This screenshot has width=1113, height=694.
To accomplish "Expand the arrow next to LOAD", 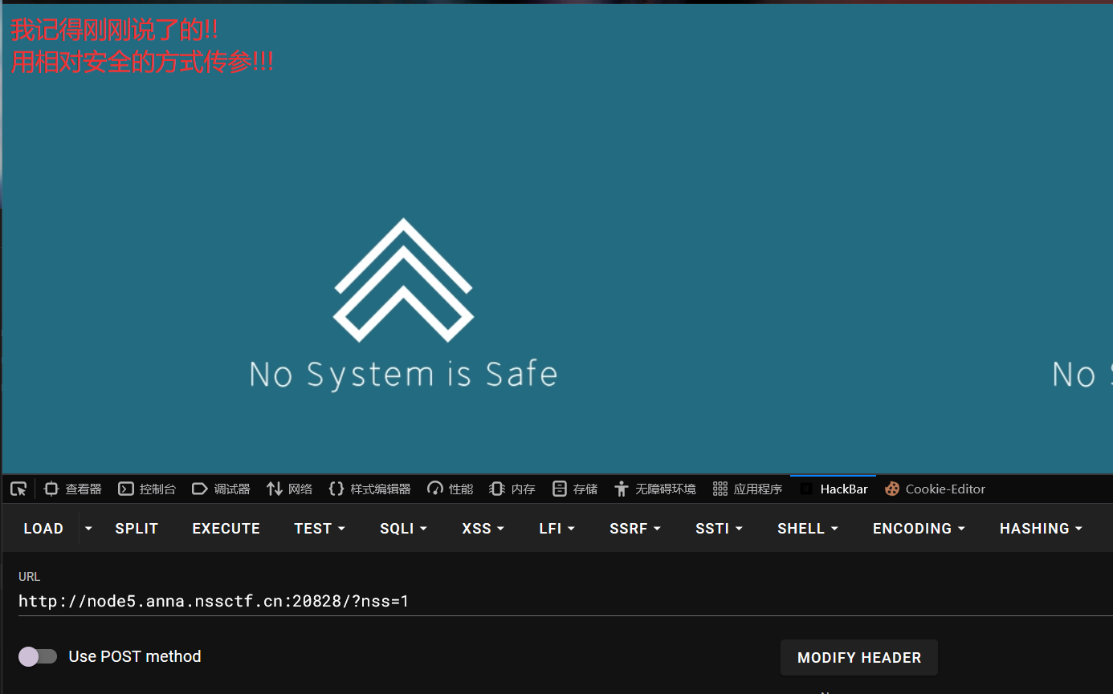I will 88,529.
